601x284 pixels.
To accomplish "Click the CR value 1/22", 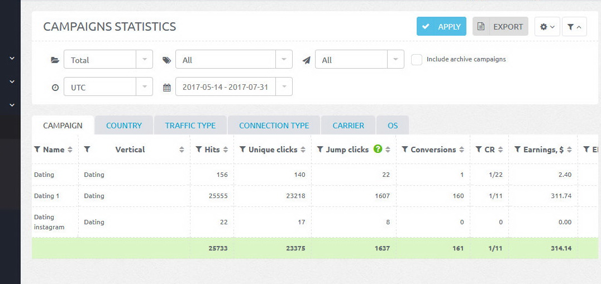I will pos(495,175).
